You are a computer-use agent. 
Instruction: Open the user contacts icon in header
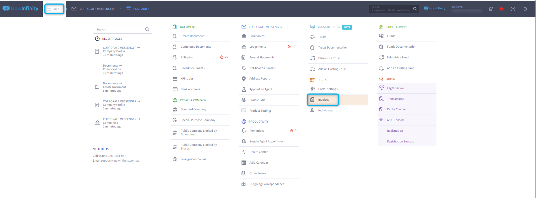click(491, 9)
